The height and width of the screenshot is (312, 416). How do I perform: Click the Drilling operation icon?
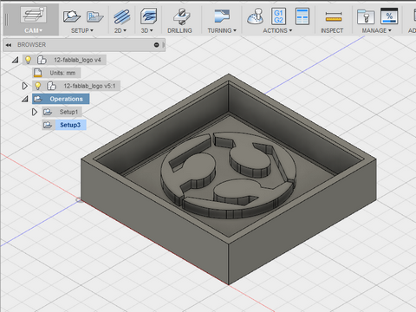coord(181,16)
